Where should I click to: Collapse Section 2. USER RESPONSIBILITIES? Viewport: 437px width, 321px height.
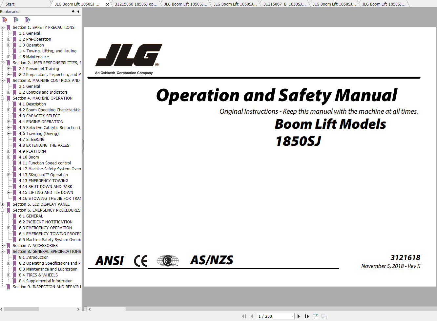click(3, 63)
